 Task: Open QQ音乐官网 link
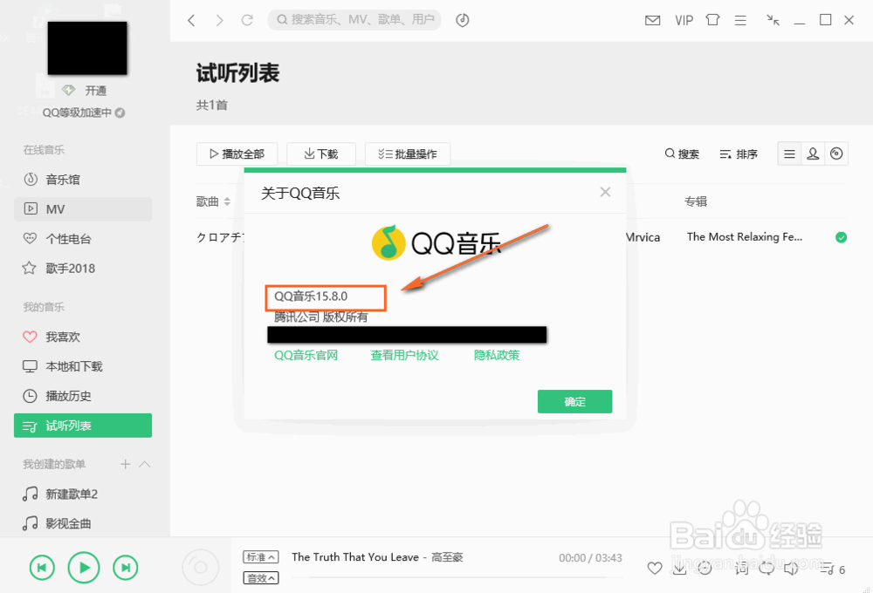[x=306, y=356]
